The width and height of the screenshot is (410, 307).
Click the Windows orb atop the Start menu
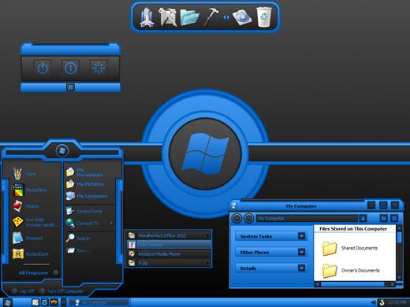pos(62,150)
